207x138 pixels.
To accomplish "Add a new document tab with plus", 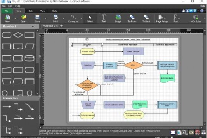I will pos(61,26).
